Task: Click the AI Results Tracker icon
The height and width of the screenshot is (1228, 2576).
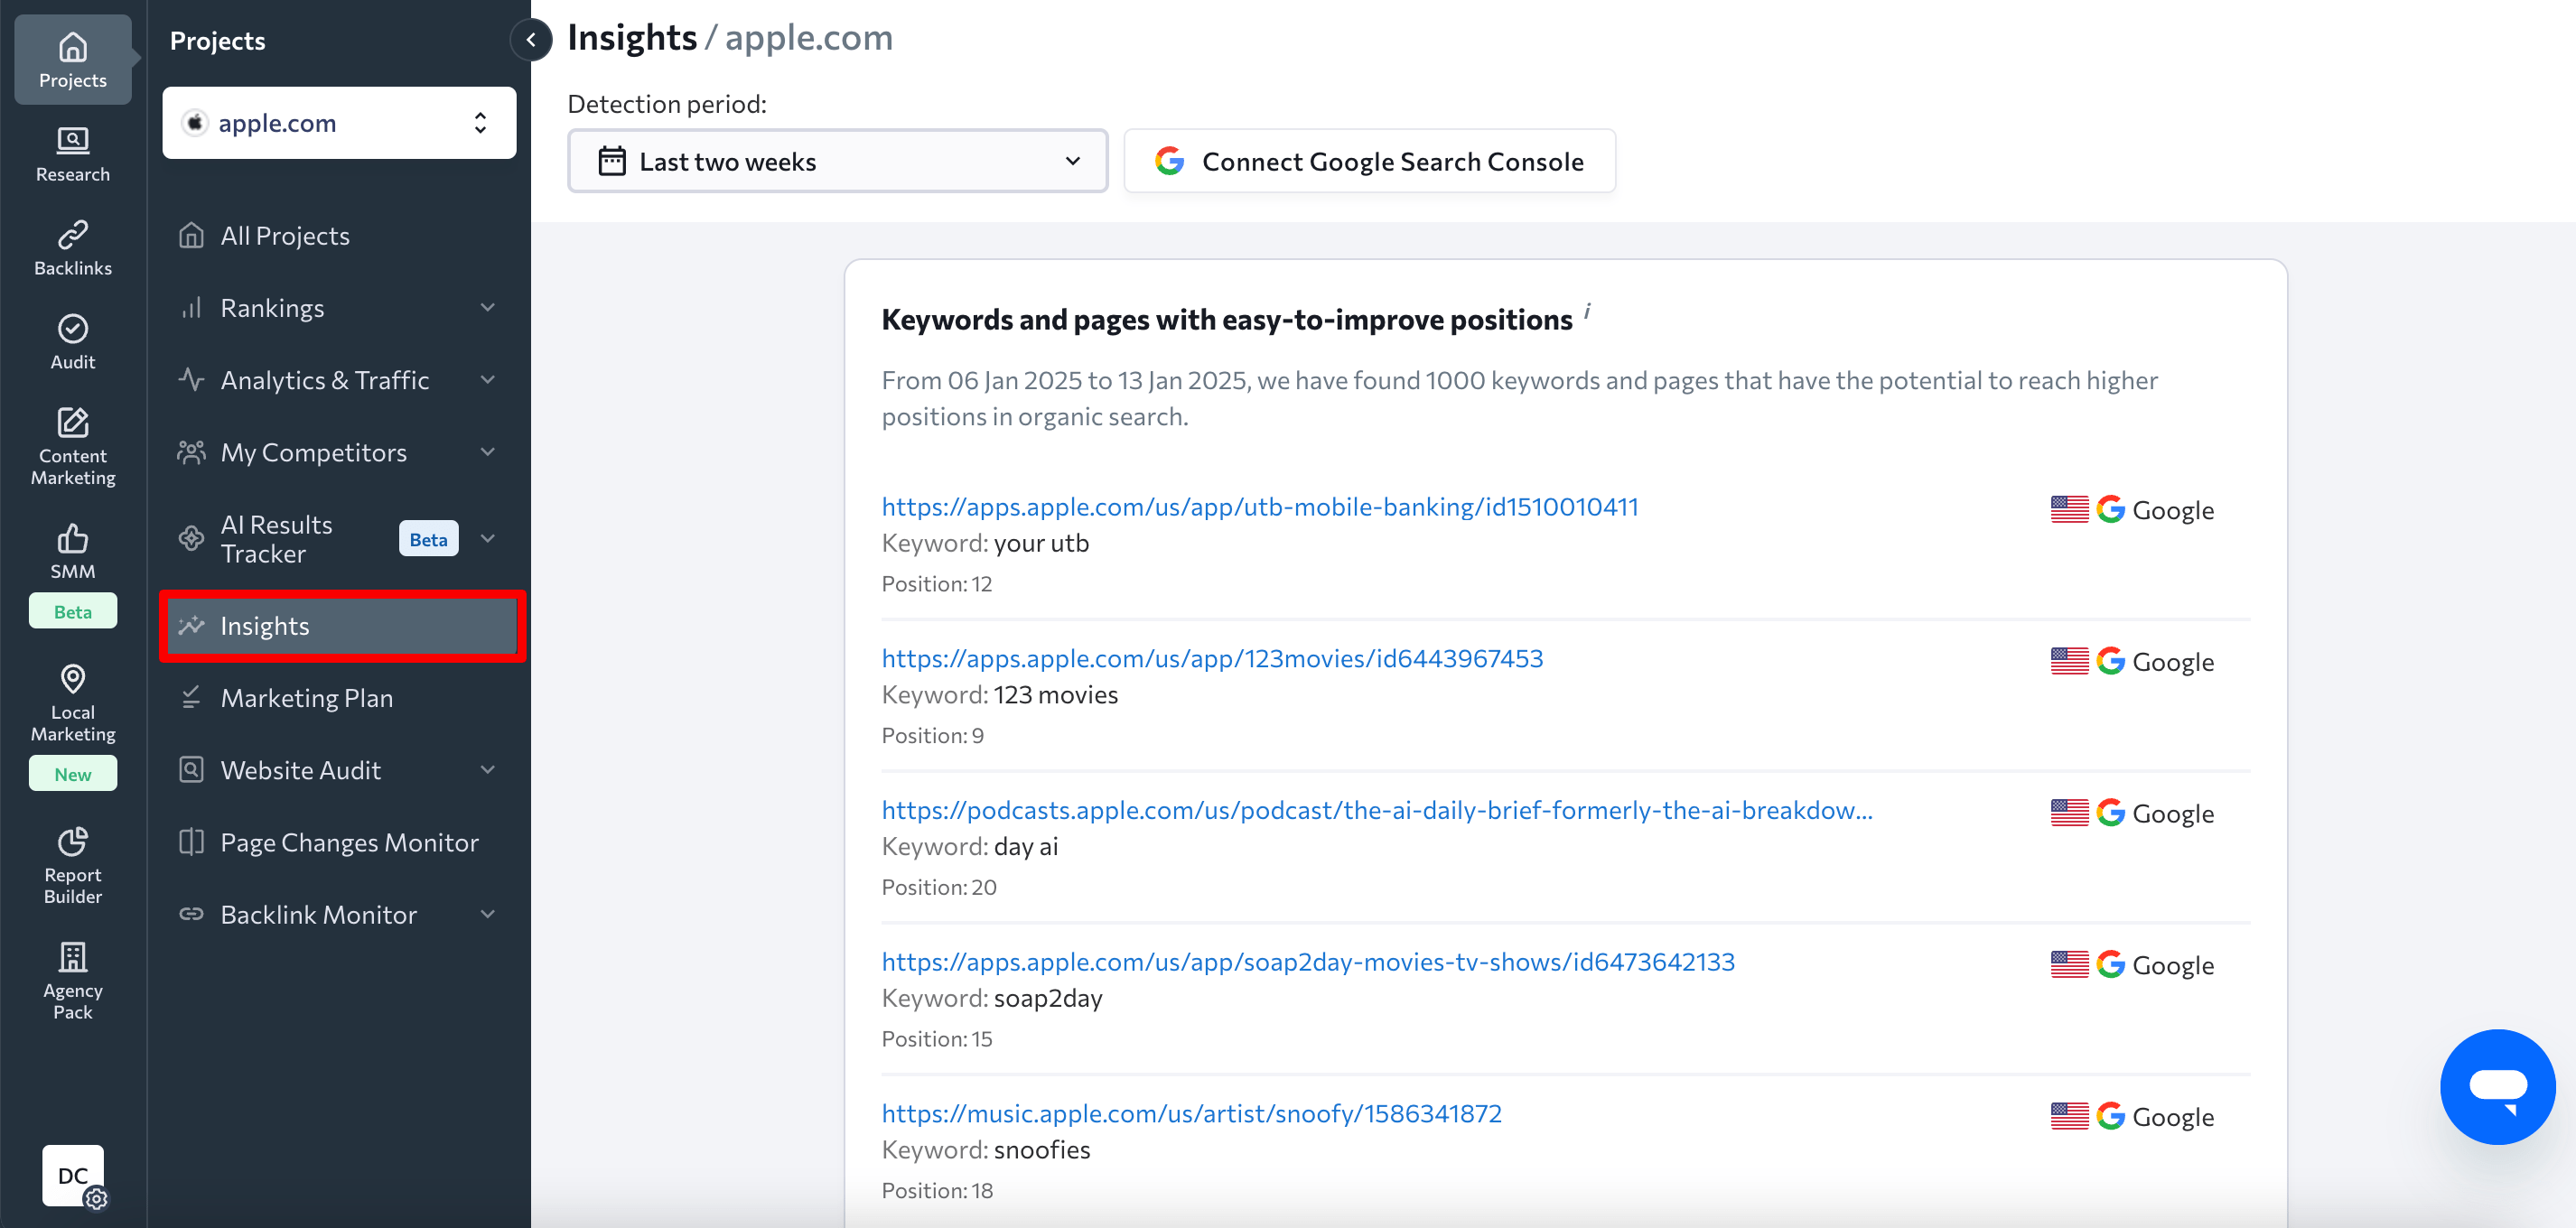Action: (191, 538)
